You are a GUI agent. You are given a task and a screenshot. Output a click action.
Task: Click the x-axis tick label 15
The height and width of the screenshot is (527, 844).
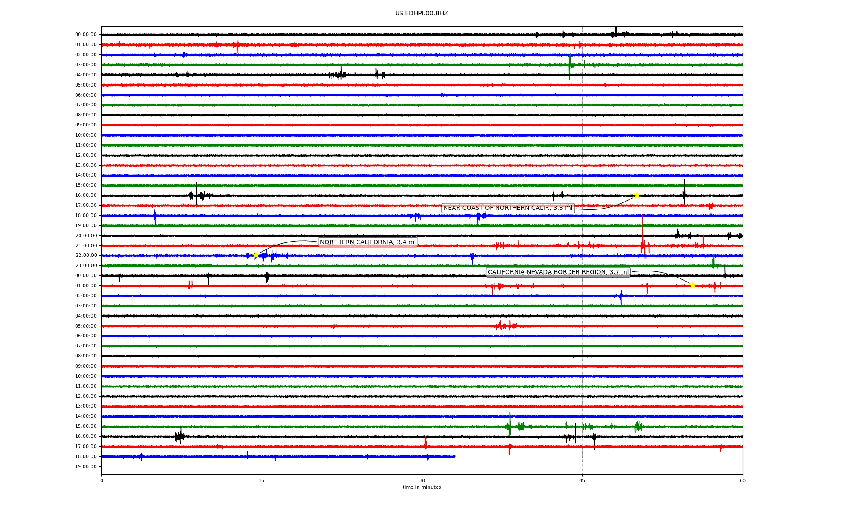[x=262, y=480]
